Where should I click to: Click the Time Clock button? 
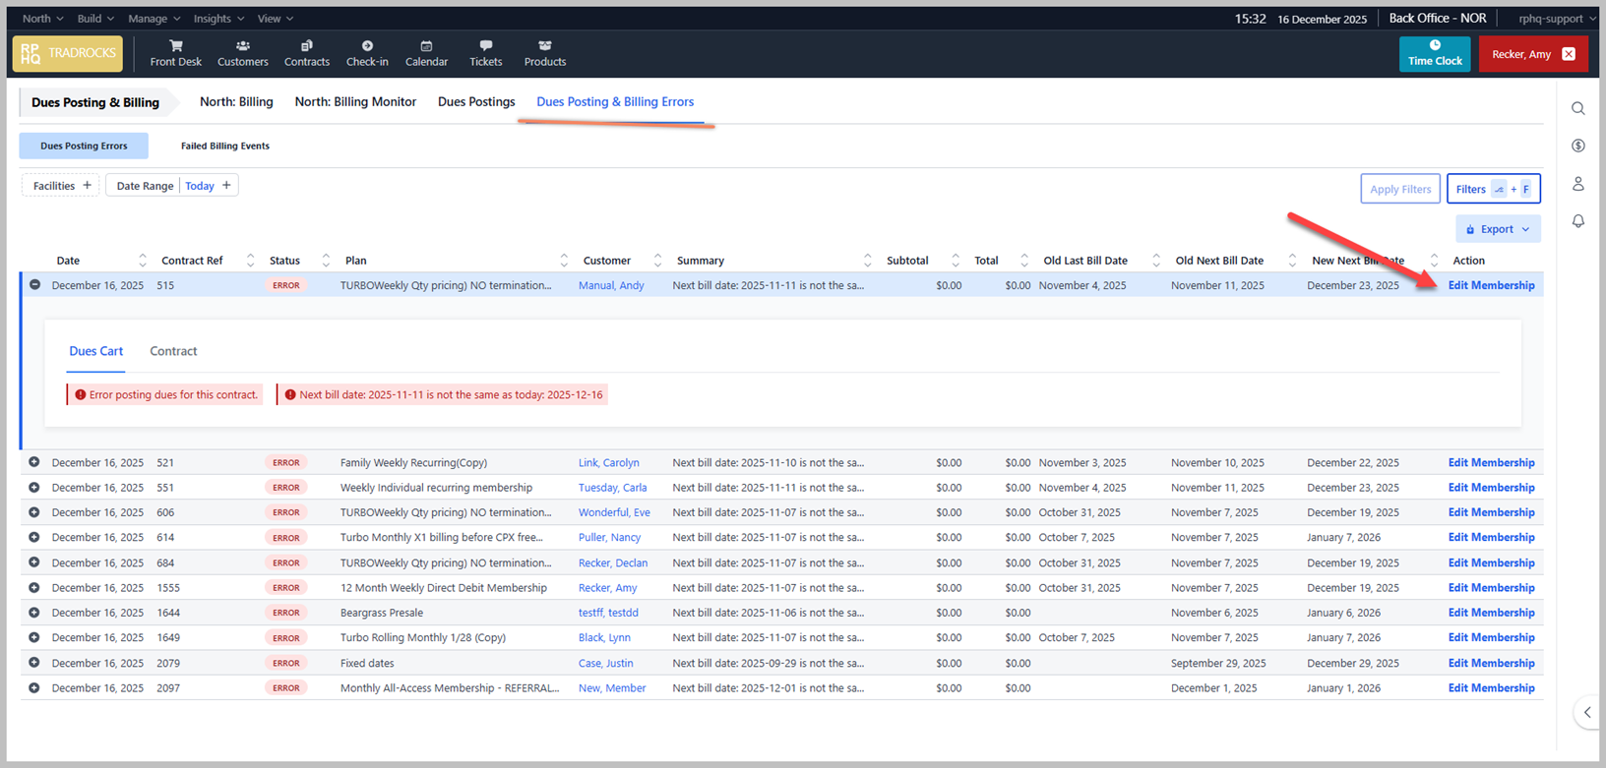(1434, 54)
